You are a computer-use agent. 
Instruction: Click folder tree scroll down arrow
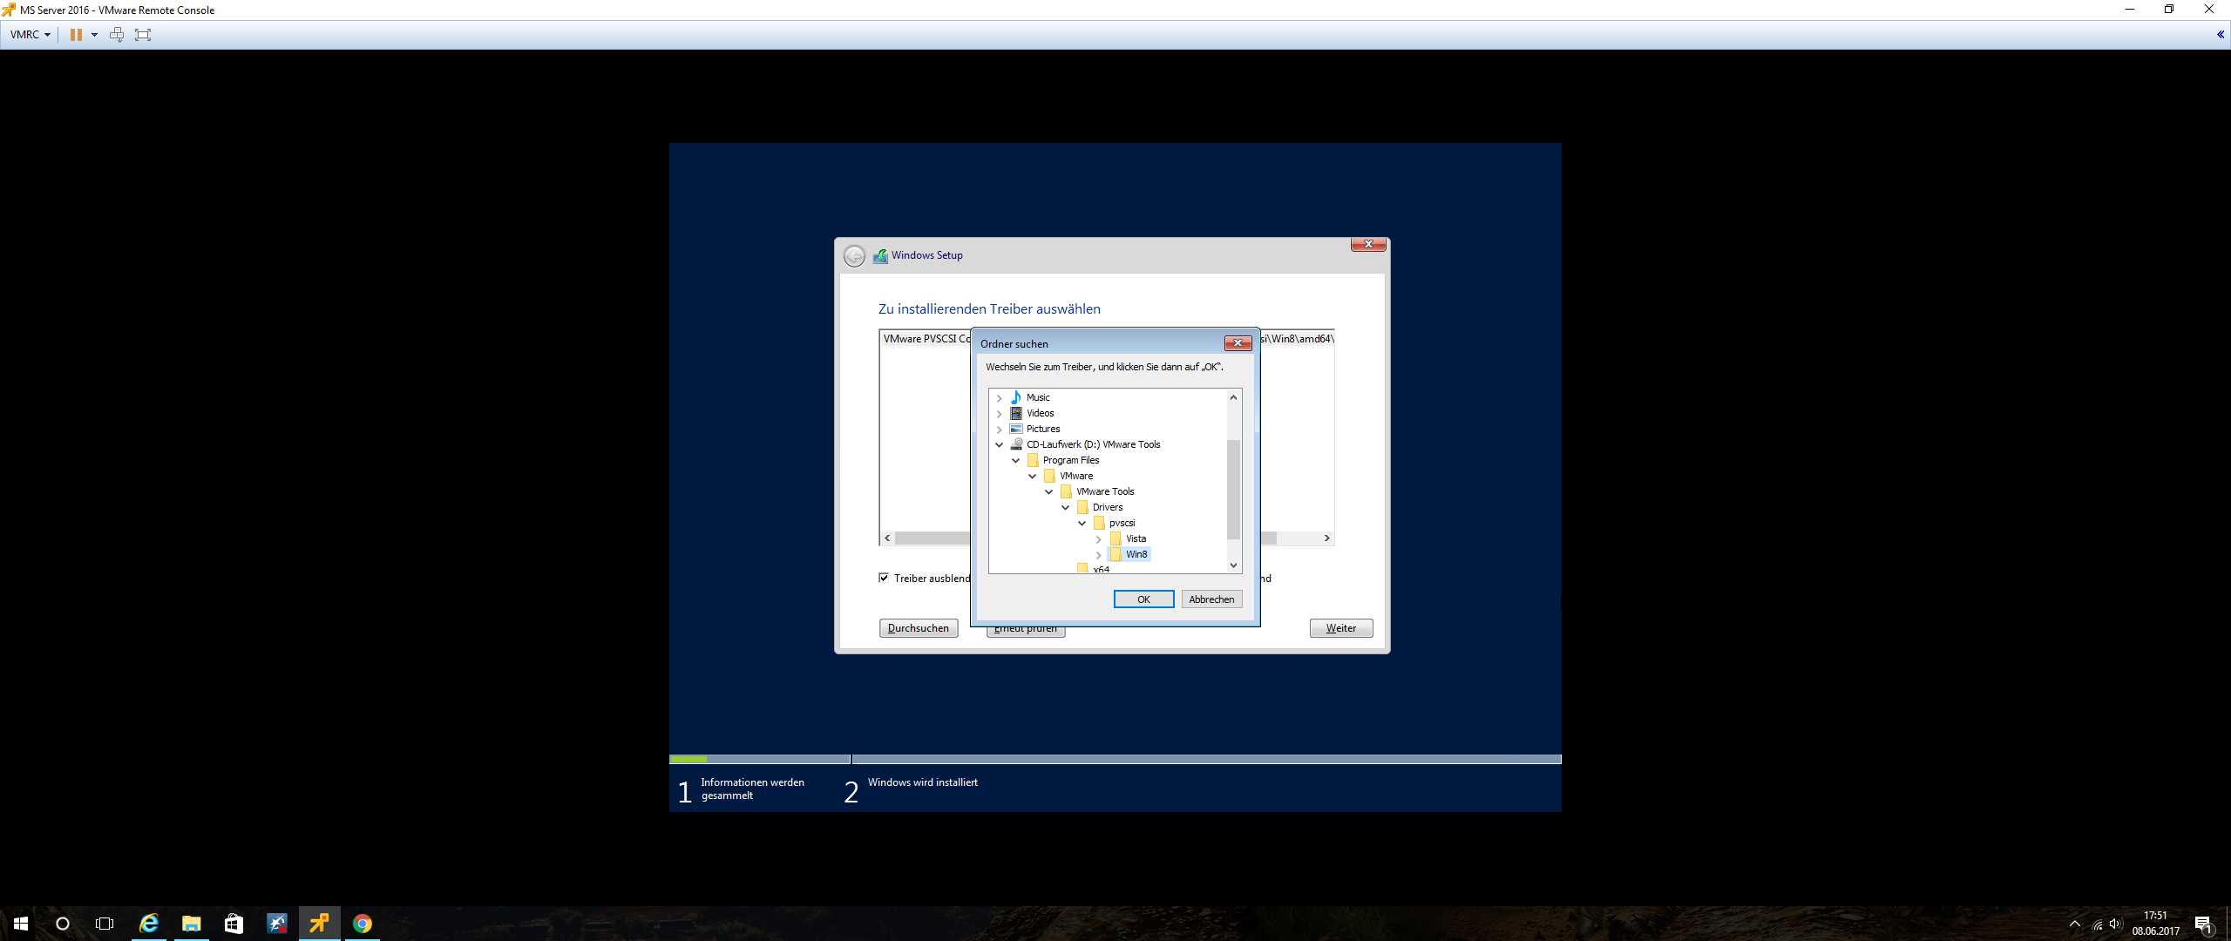pos(1233,565)
